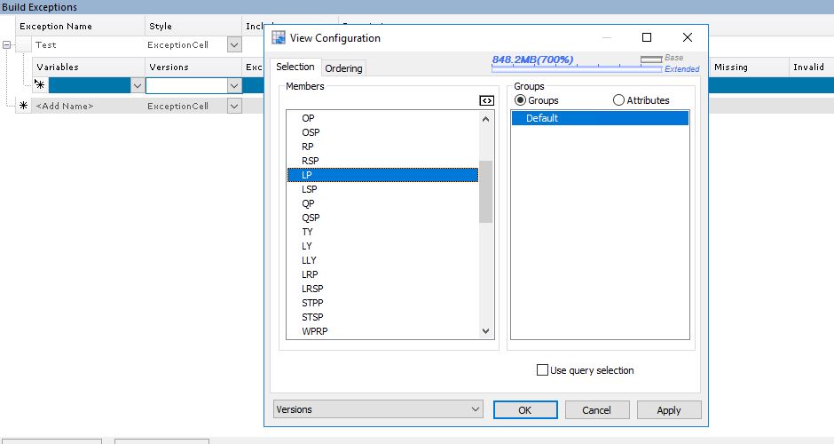Select member RSP in list
The image size is (834, 444).
pyautogui.click(x=311, y=161)
